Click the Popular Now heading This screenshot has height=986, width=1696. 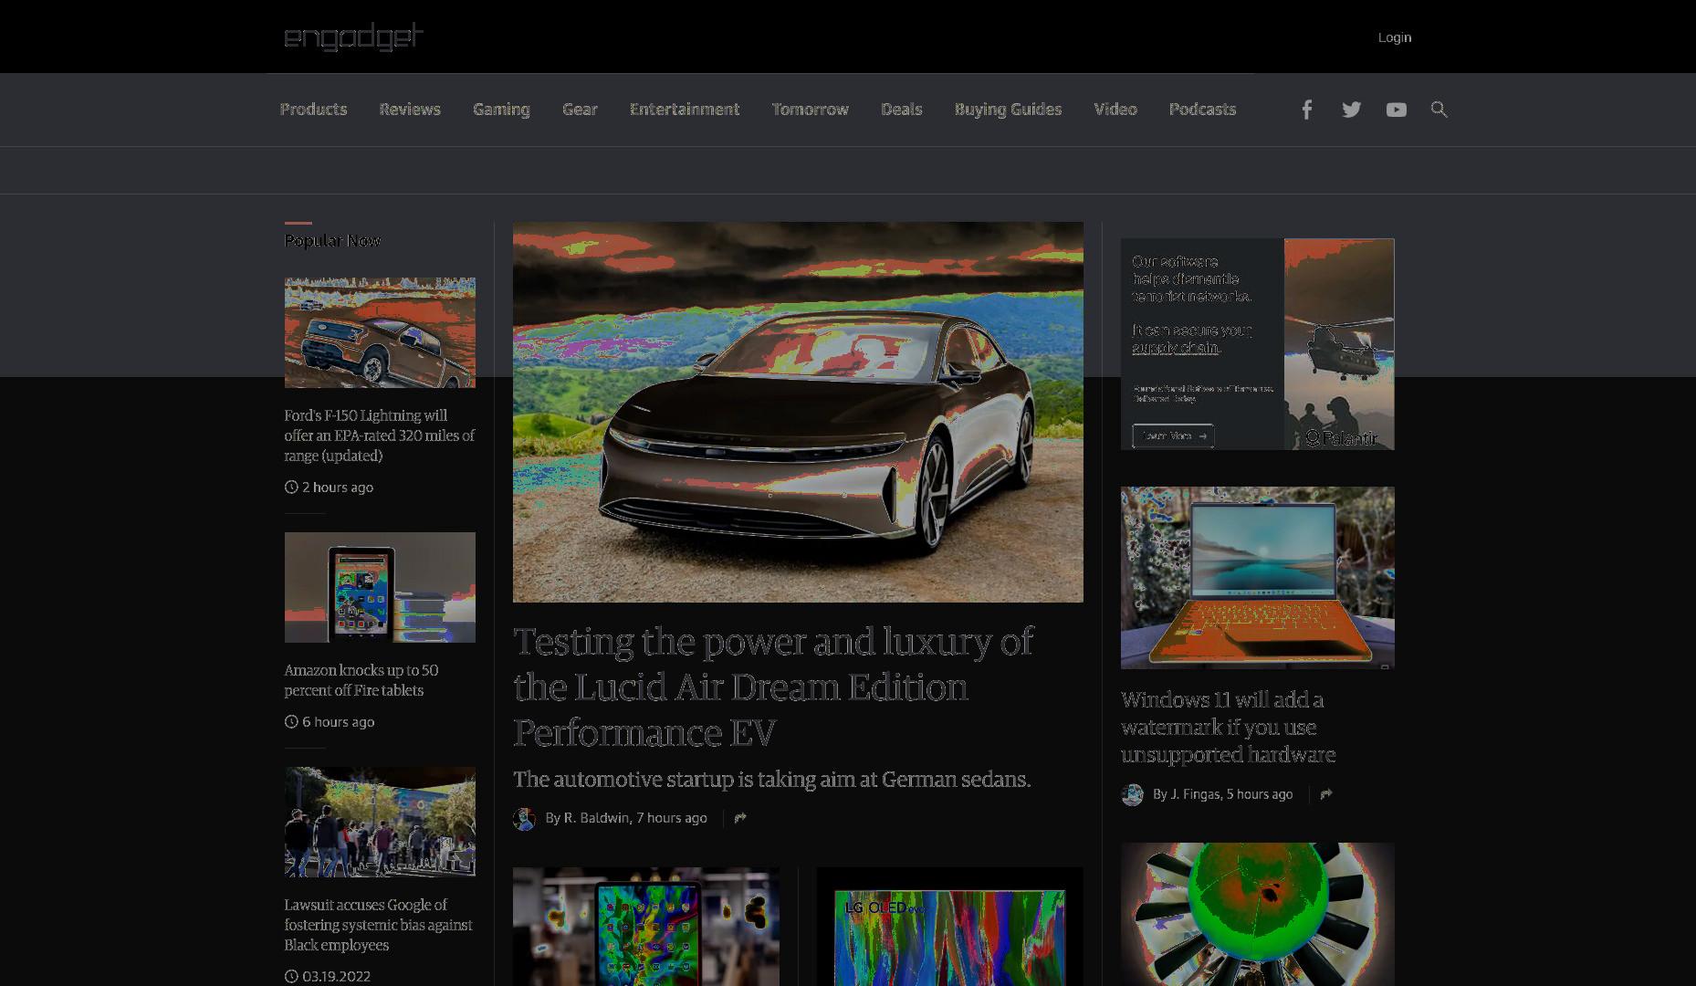coord(332,241)
